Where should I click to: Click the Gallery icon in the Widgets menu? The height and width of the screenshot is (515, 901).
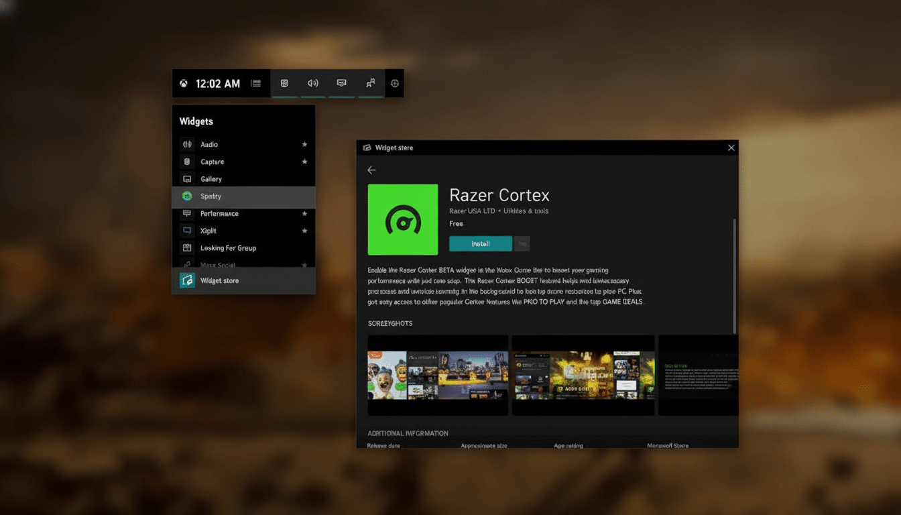[187, 178]
